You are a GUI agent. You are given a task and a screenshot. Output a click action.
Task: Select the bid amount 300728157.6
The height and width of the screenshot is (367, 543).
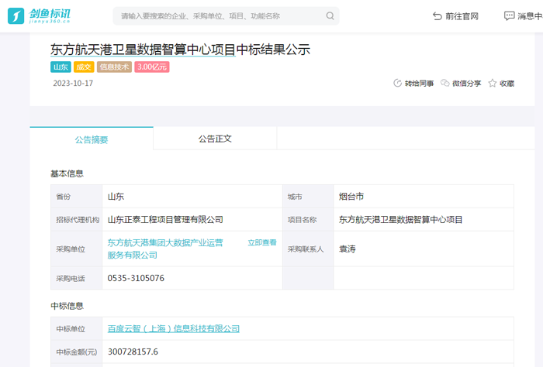click(133, 352)
